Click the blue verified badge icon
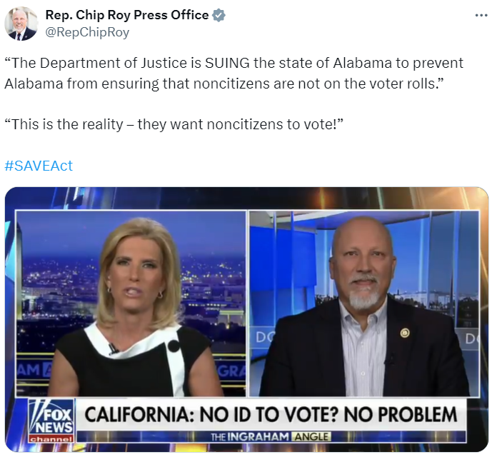The width and height of the screenshot is (492, 462). click(219, 15)
